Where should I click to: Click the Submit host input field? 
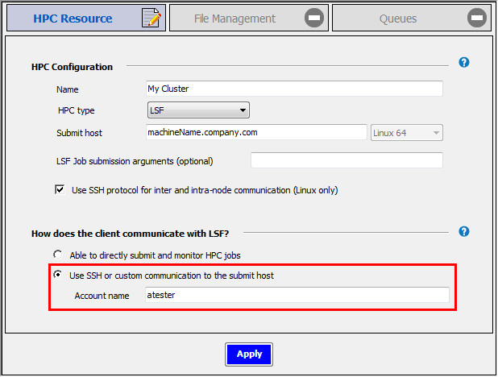click(255, 132)
